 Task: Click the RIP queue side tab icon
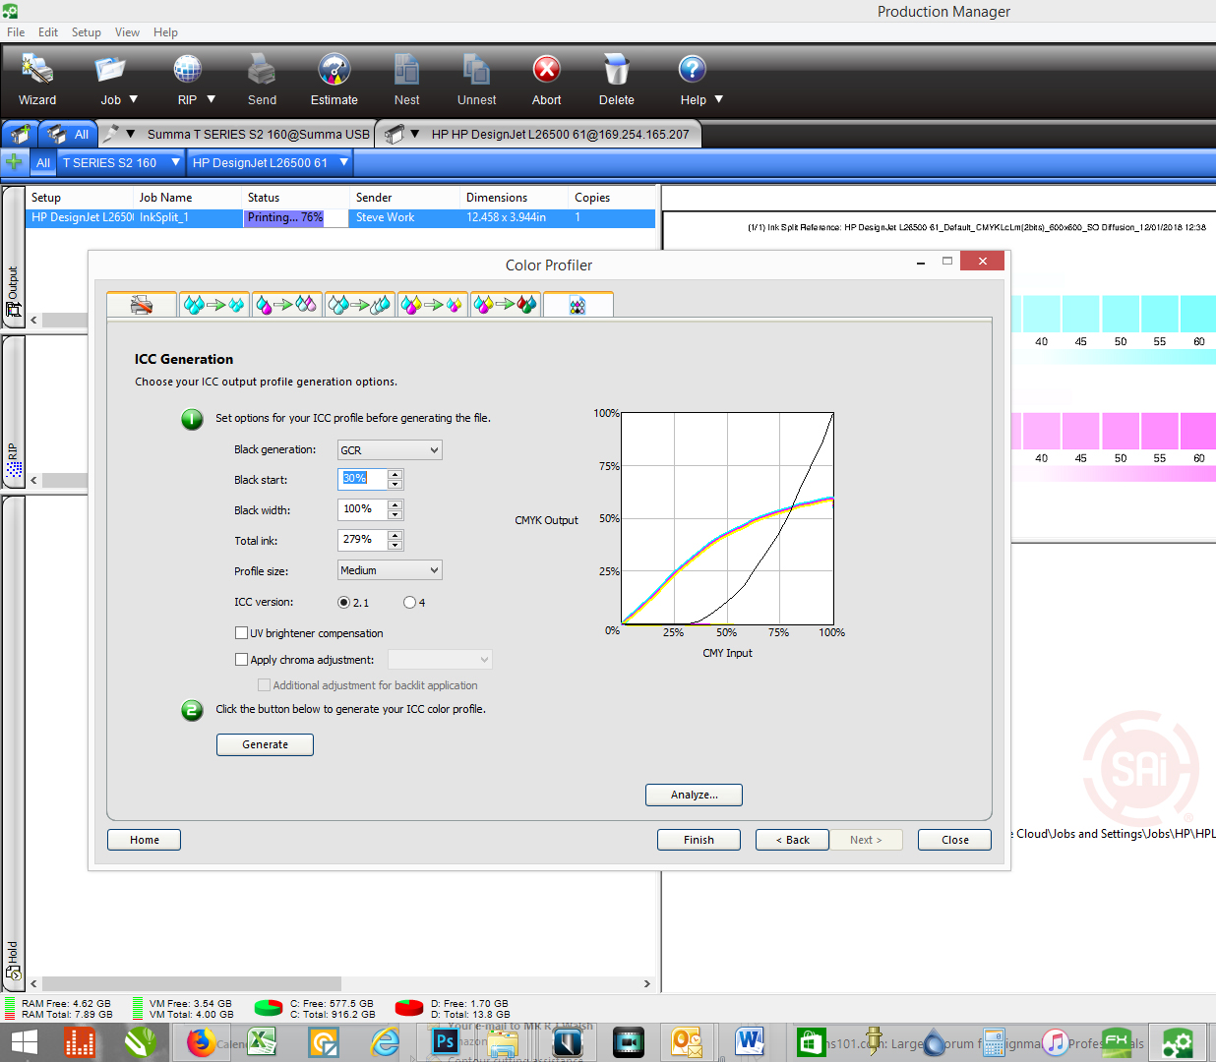pos(14,469)
